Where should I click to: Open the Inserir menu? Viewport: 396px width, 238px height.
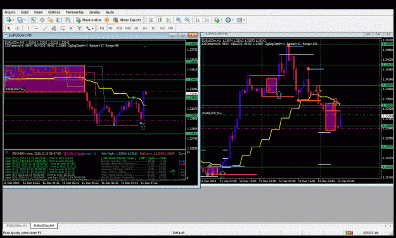39,12
